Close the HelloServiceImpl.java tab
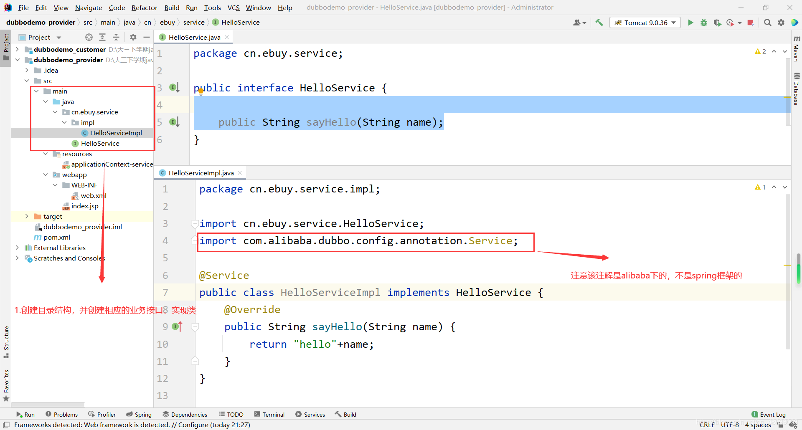 coord(240,173)
